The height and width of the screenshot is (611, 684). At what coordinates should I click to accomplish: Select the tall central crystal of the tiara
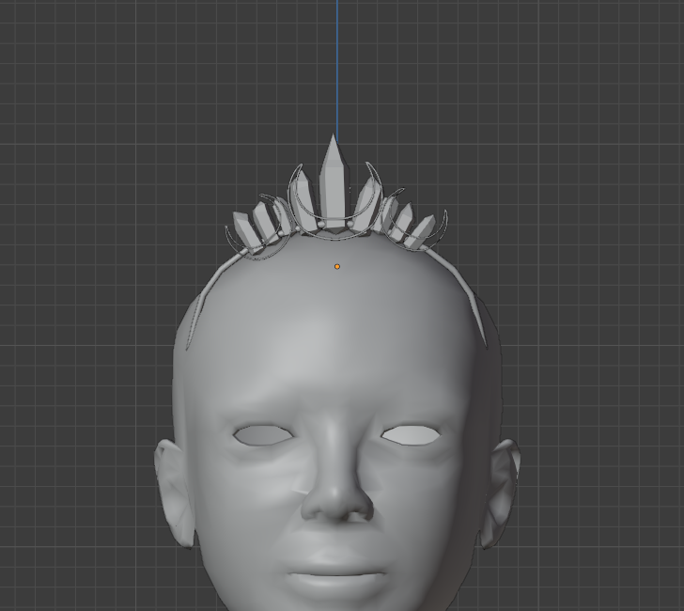coord(332,183)
